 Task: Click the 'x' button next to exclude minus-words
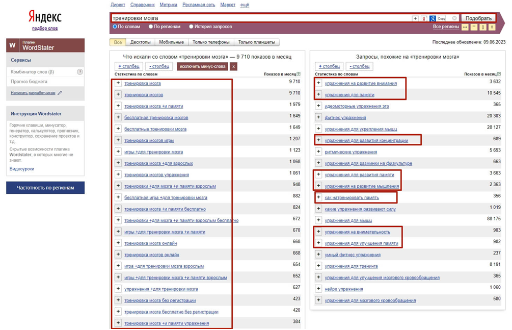233,66
